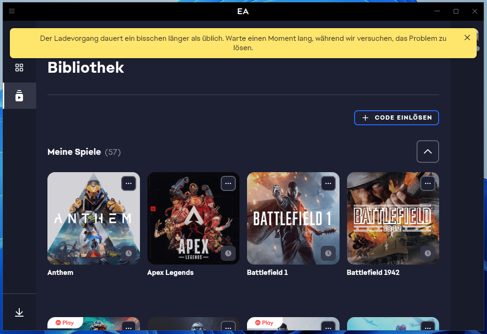Click the Code Einlösen button
Image resolution: width=487 pixels, height=334 pixels.
point(396,118)
